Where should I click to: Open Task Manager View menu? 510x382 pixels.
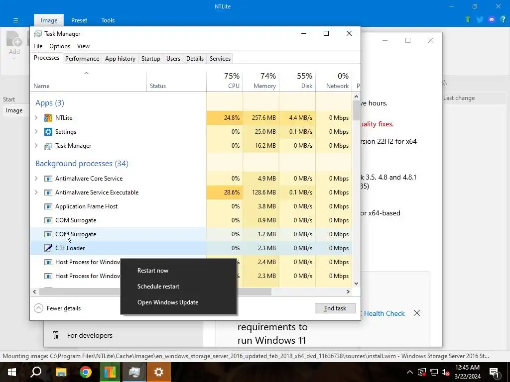click(83, 46)
